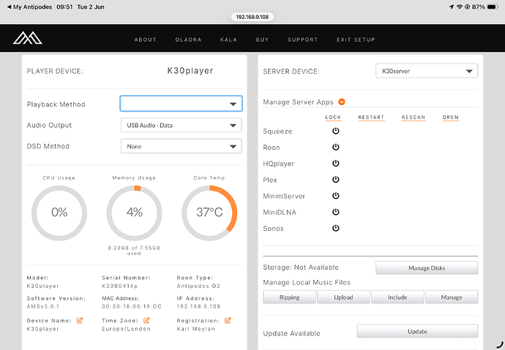This screenshot has height=350, width=505.
Task: Toggle power lock for Plex
Action: click(x=336, y=179)
